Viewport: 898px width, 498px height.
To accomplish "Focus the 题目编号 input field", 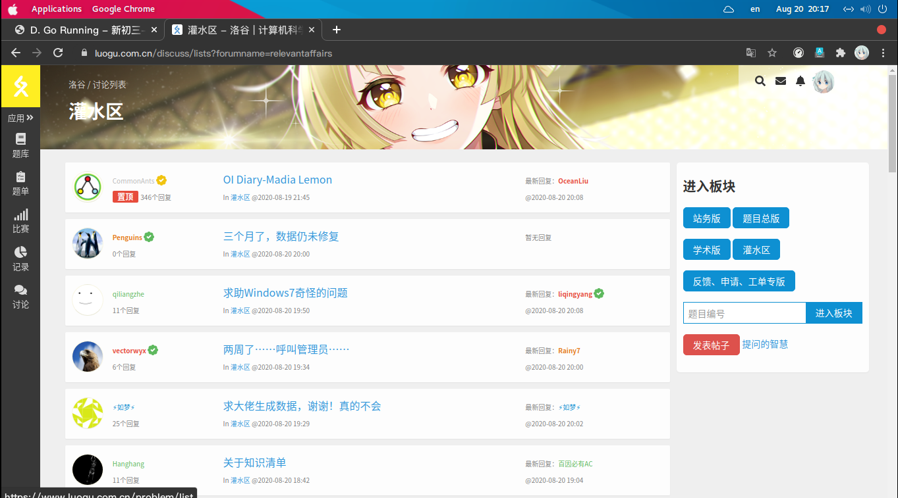I will 744,313.
